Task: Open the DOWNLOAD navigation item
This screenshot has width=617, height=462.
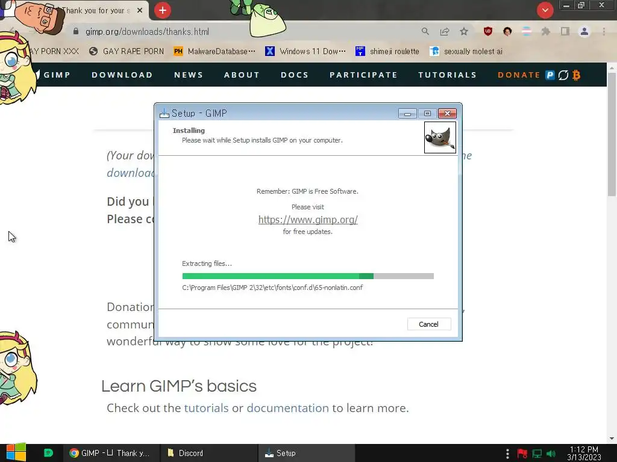Action: [122, 75]
